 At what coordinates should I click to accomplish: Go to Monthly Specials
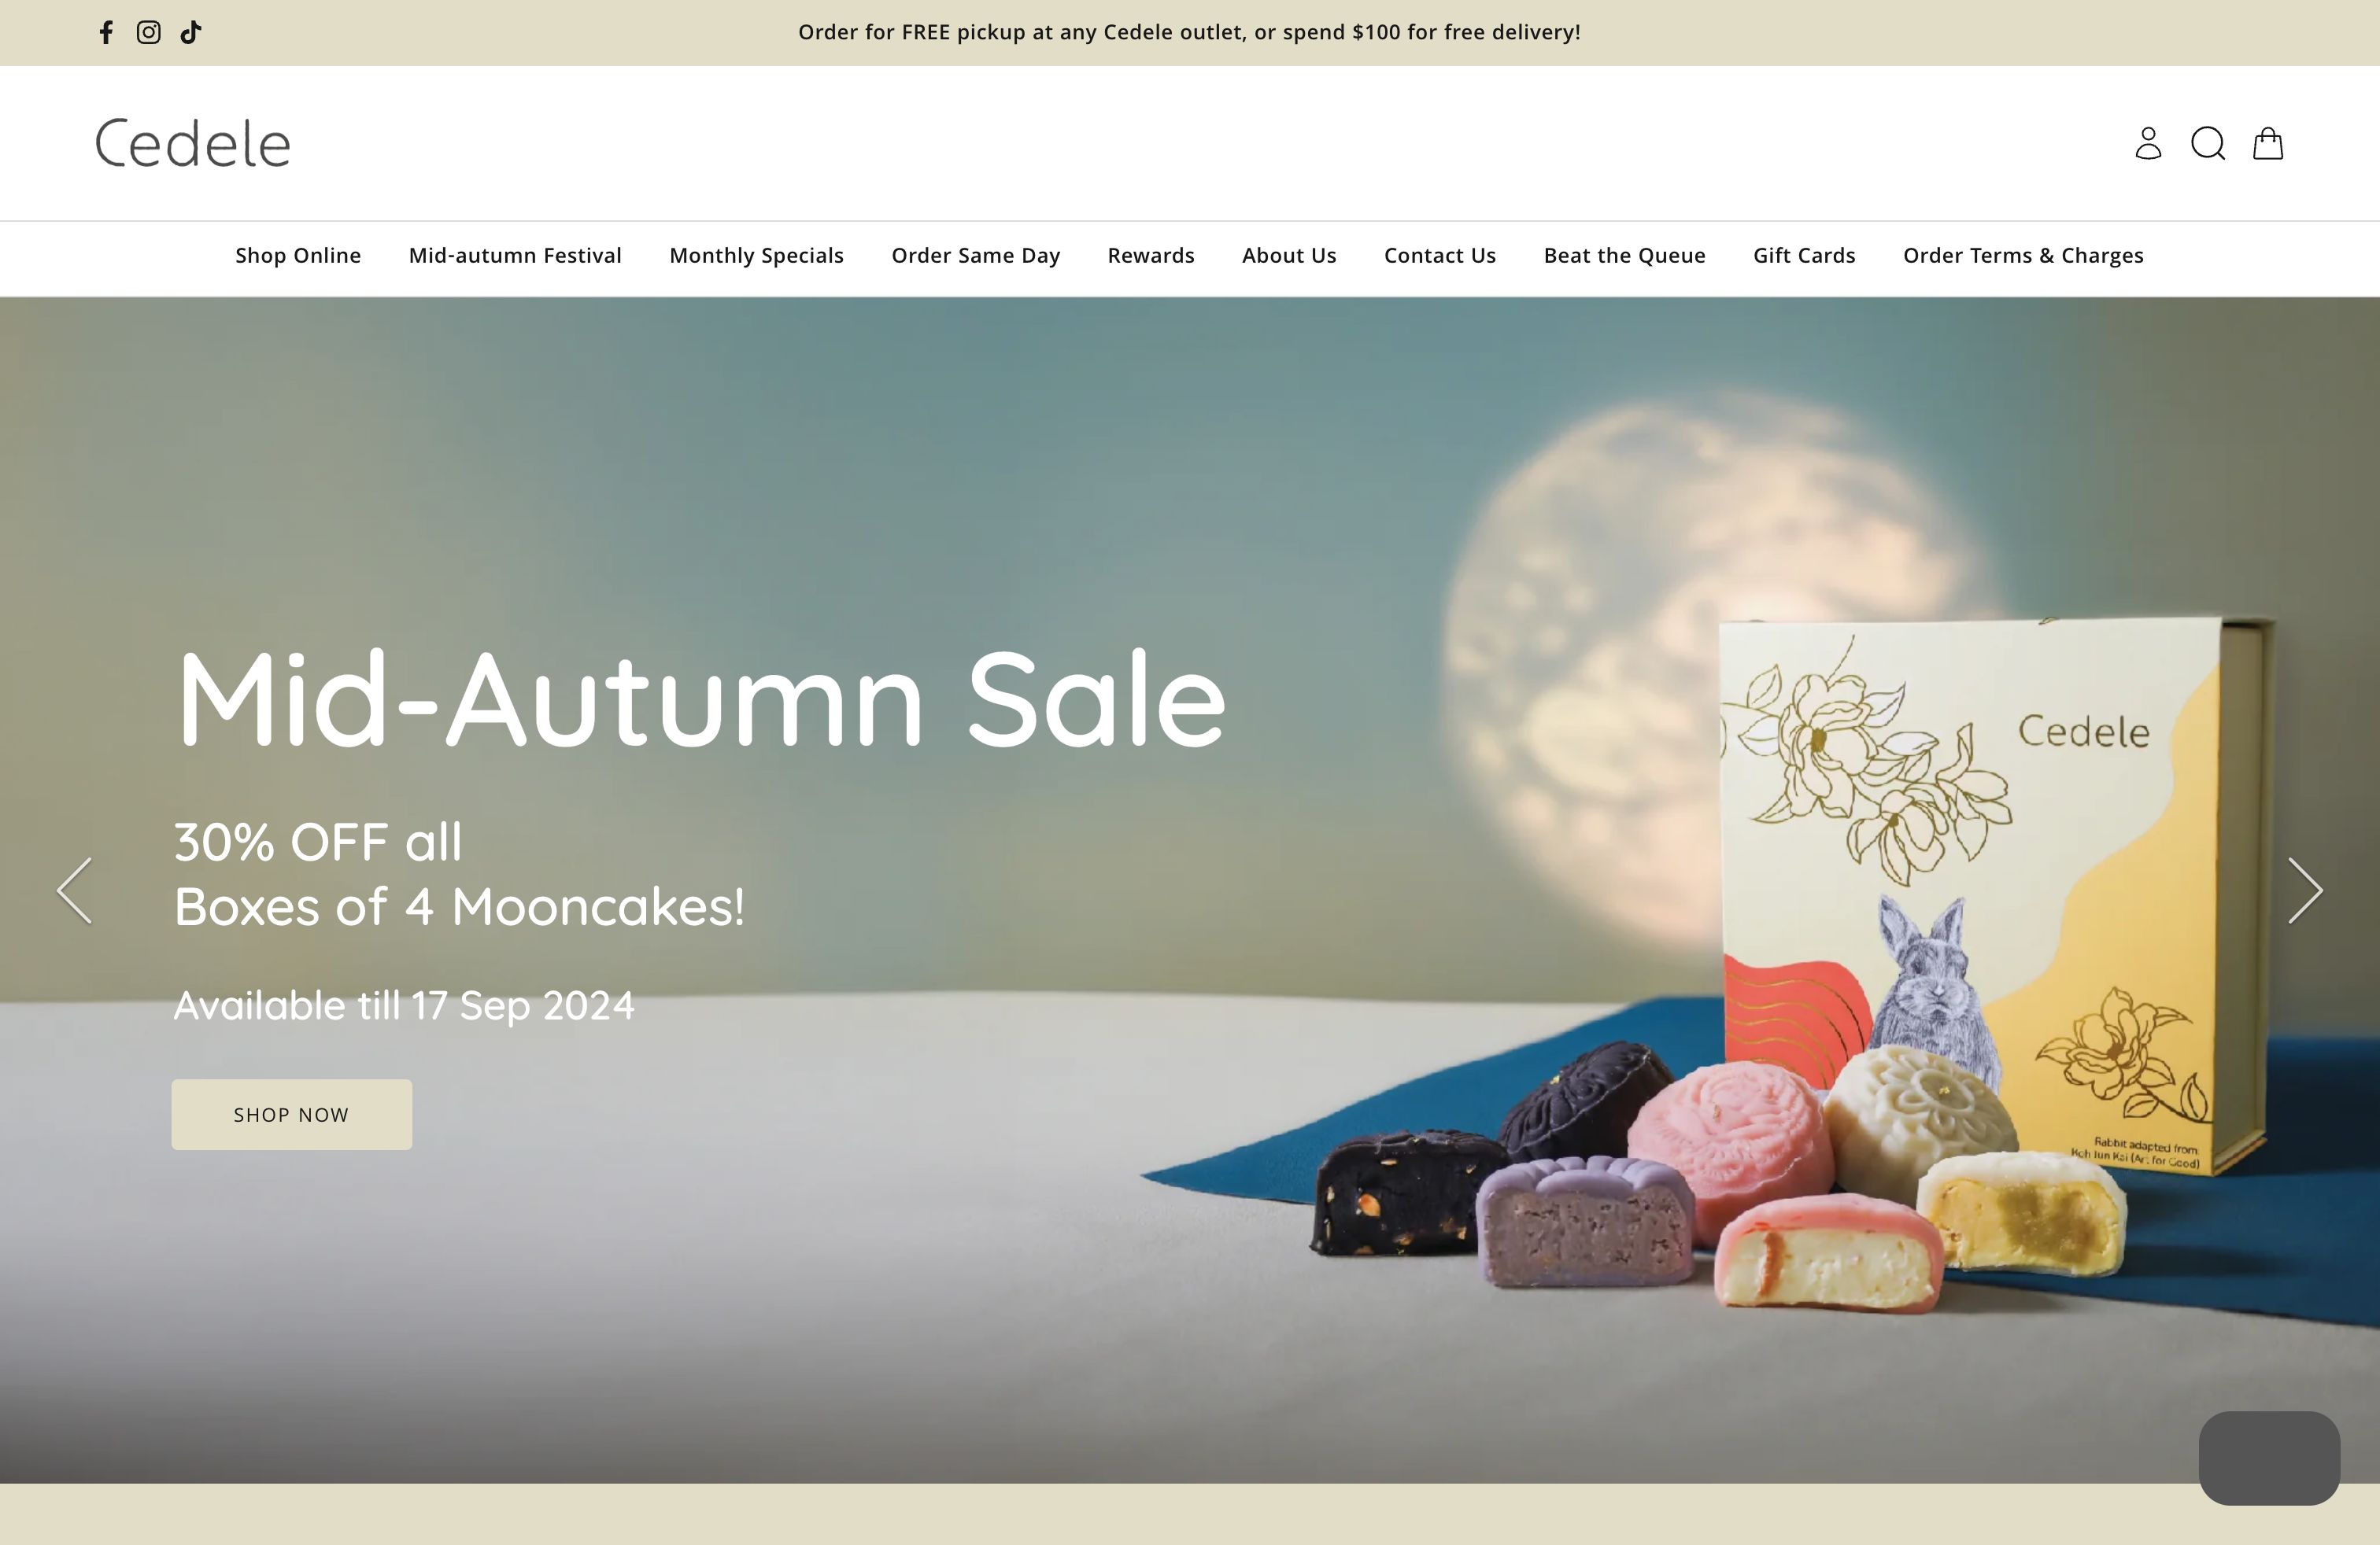point(756,256)
